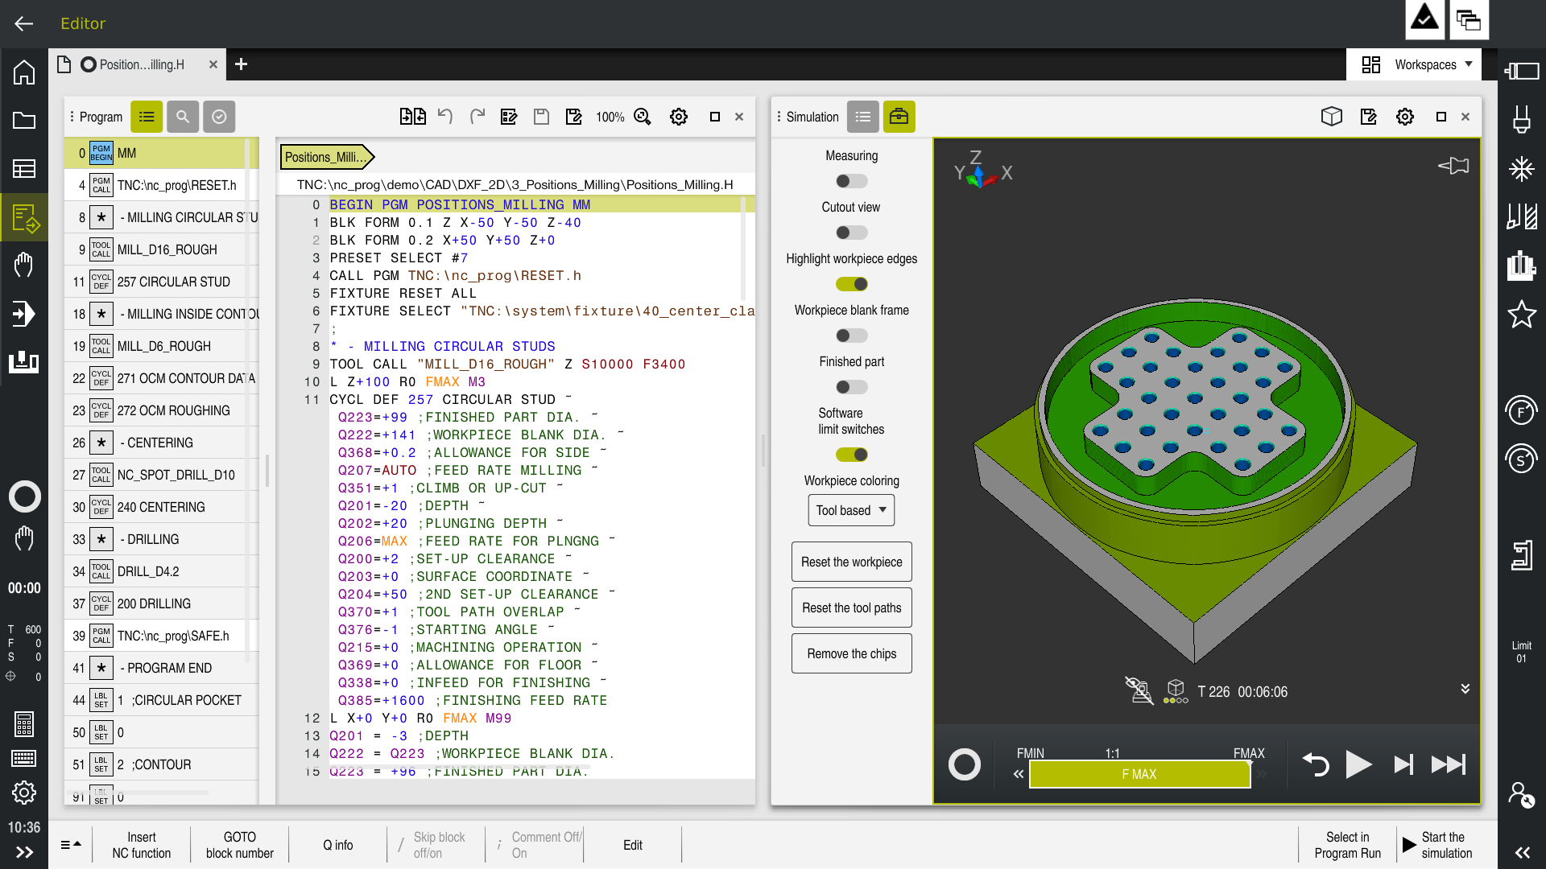Click the Reset the workpiece button
The width and height of the screenshot is (1546, 869).
[x=851, y=562]
